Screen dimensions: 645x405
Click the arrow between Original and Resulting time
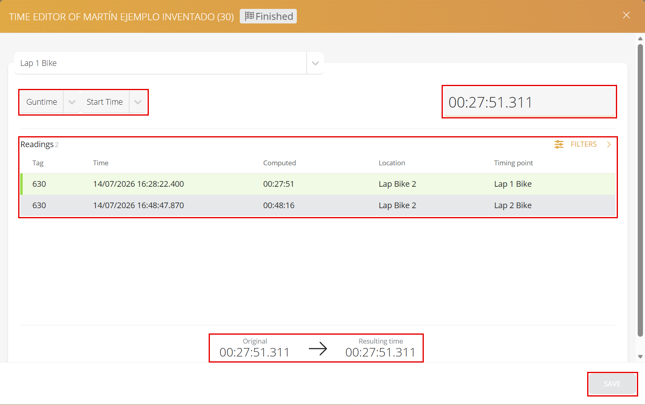[x=318, y=348]
